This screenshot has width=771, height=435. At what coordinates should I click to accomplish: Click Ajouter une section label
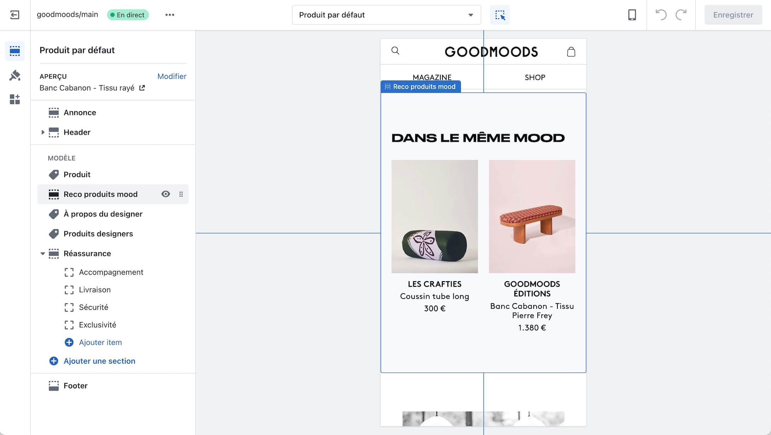(99, 361)
